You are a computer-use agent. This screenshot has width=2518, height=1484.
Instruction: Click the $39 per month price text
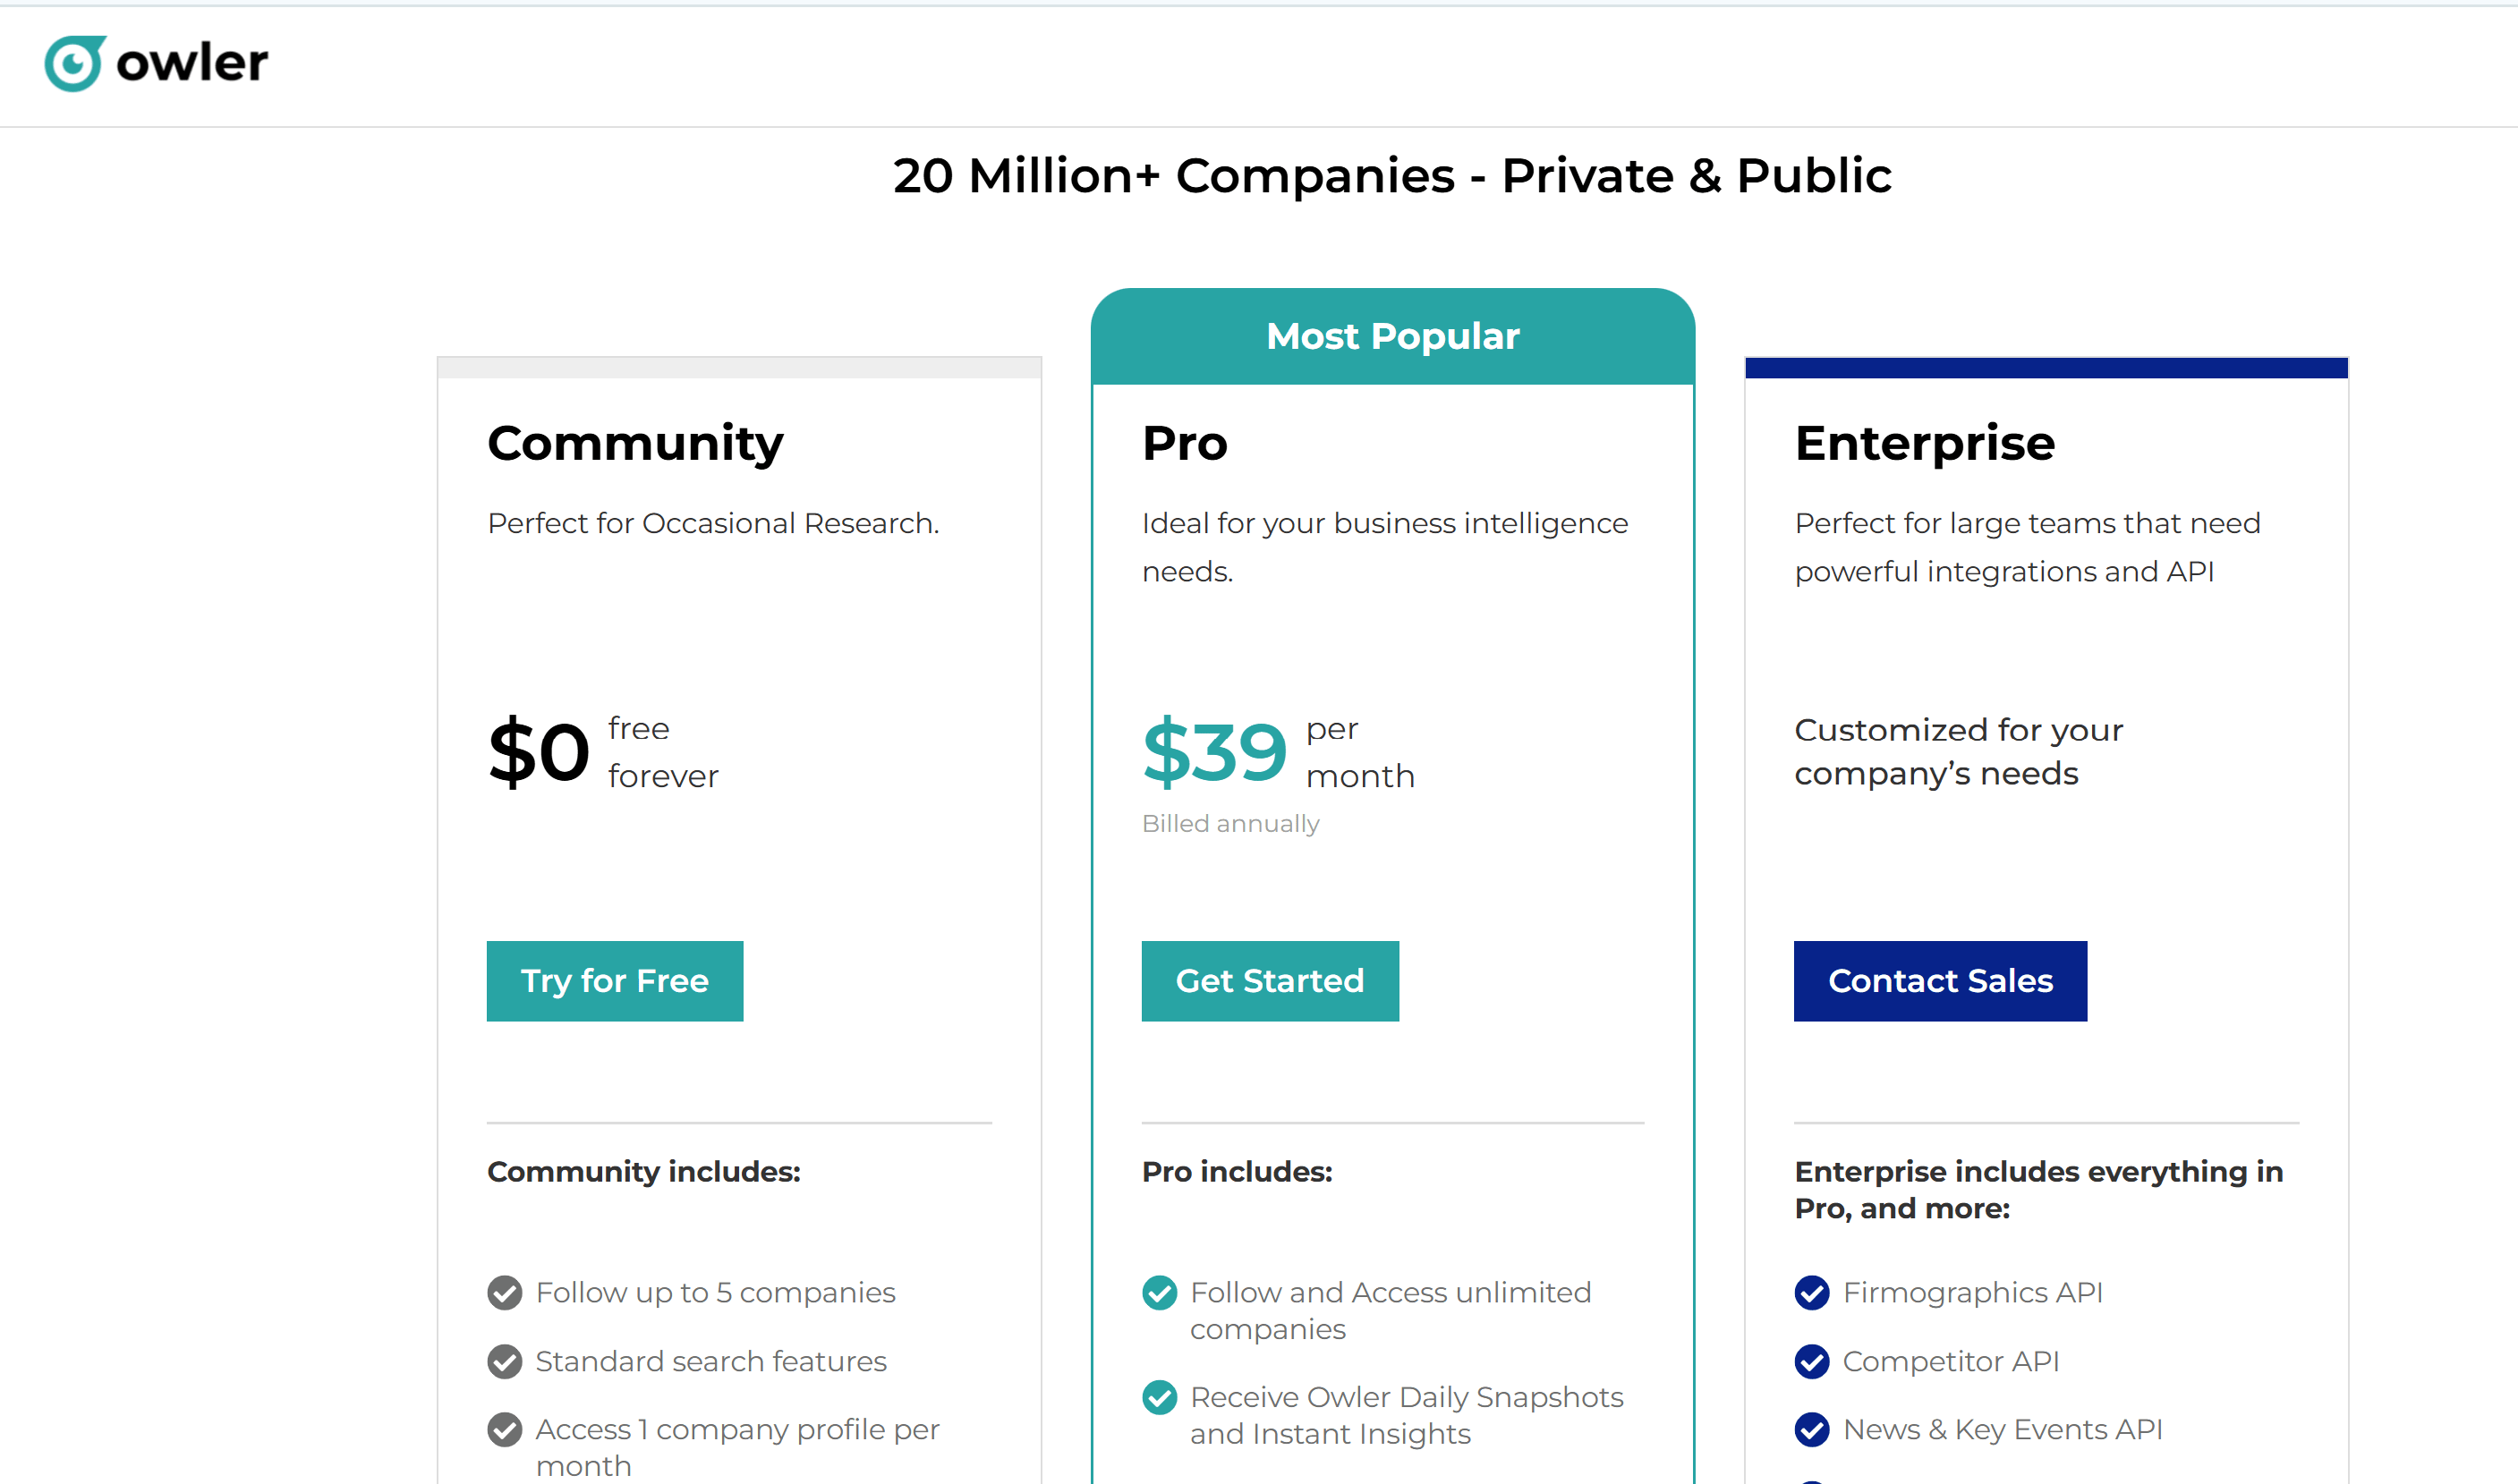(x=1216, y=754)
